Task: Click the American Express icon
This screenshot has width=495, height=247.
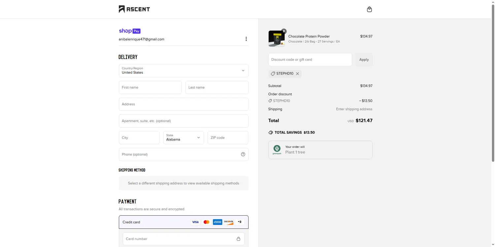Action: 217,222
